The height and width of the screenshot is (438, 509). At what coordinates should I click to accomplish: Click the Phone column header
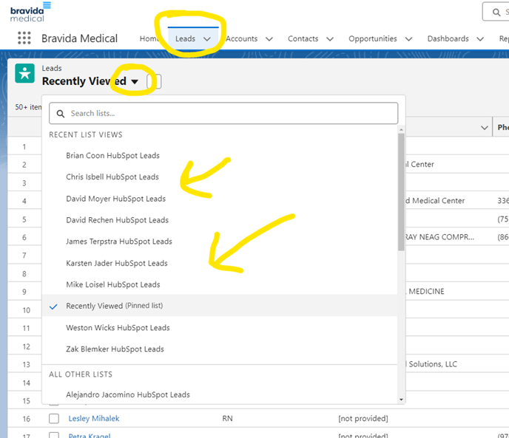[x=501, y=128]
